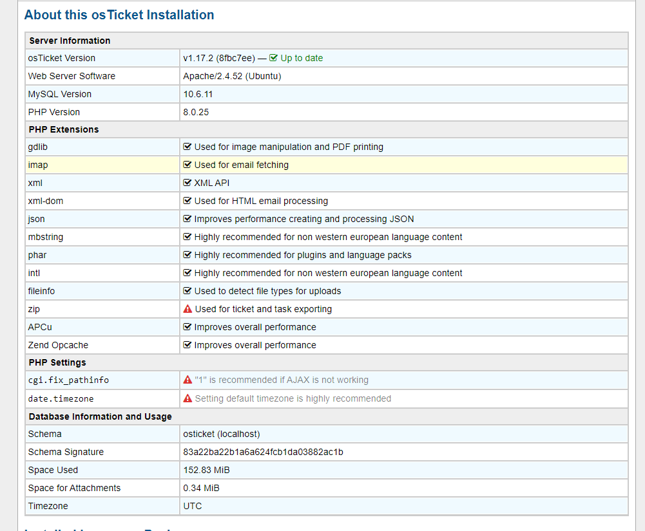Click the check icon for imap extension

(188, 165)
